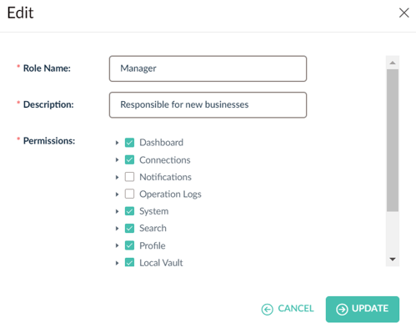This screenshot has width=416, height=333.
Task: Expand the Connections tree node arrow
Action: click(117, 160)
